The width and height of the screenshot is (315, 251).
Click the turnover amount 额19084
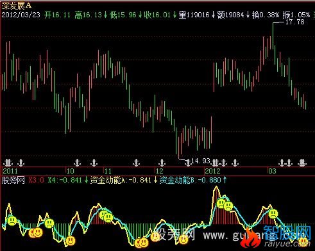[x=230, y=15]
